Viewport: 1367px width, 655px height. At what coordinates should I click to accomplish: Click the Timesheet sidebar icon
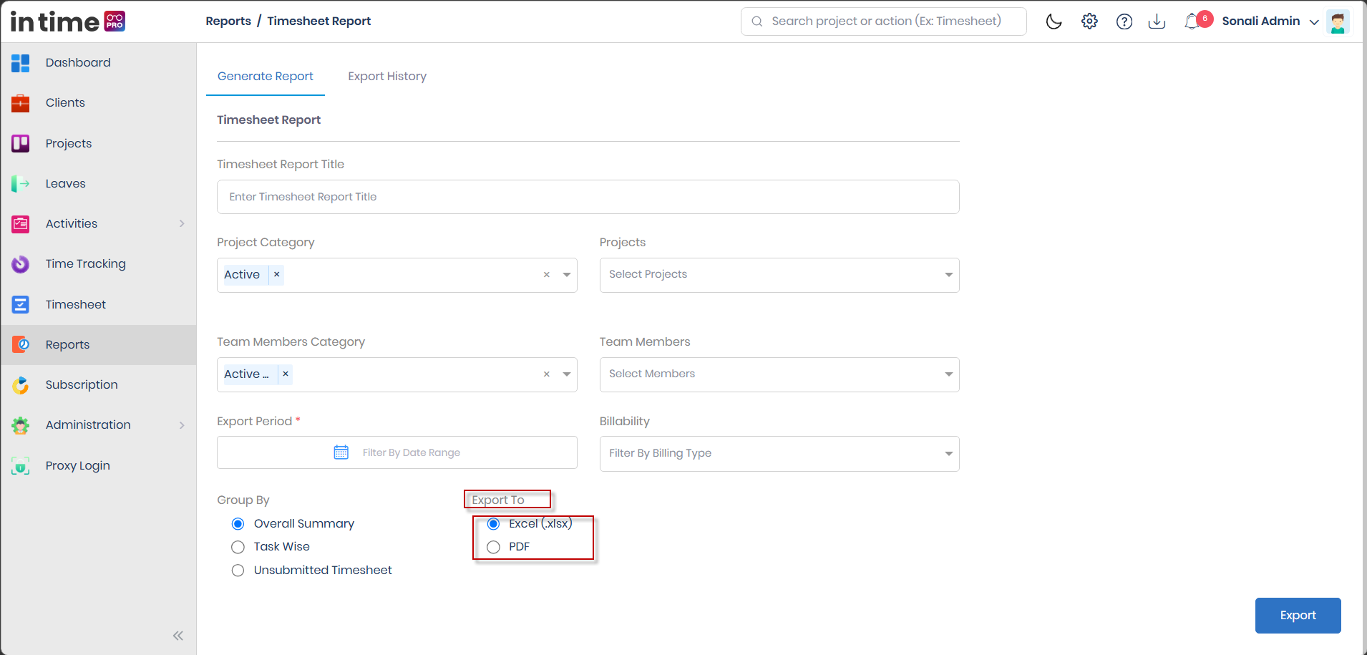(20, 305)
